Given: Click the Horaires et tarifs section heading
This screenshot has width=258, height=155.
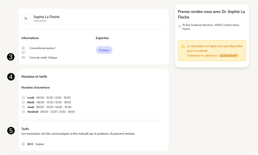Looking at the screenshot, I should (x=34, y=76).
